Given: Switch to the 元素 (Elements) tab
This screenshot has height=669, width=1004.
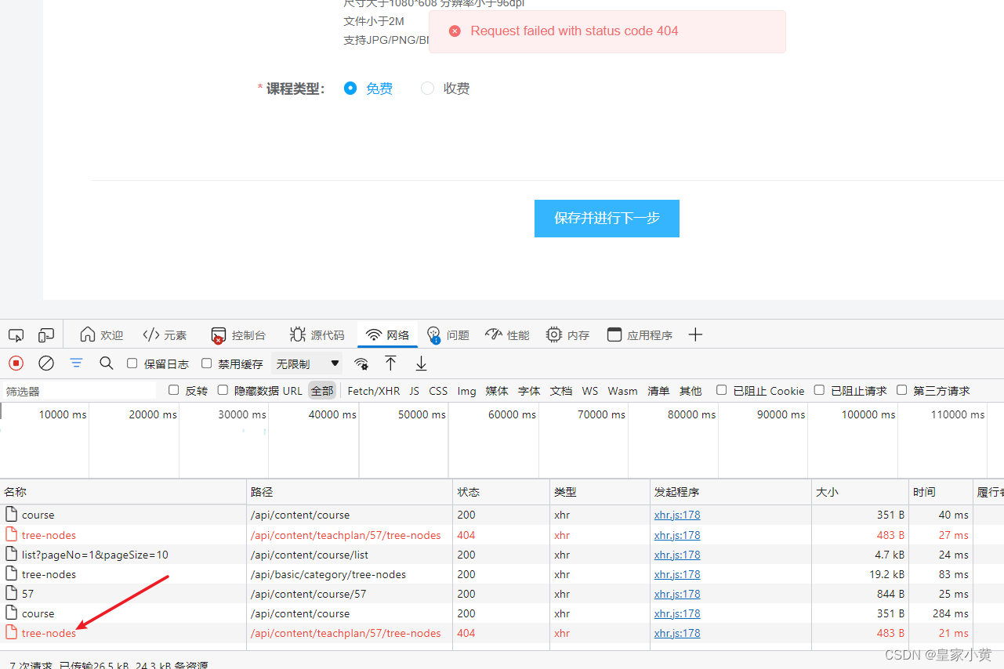Looking at the screenshot, I should [x=165, y=335].
